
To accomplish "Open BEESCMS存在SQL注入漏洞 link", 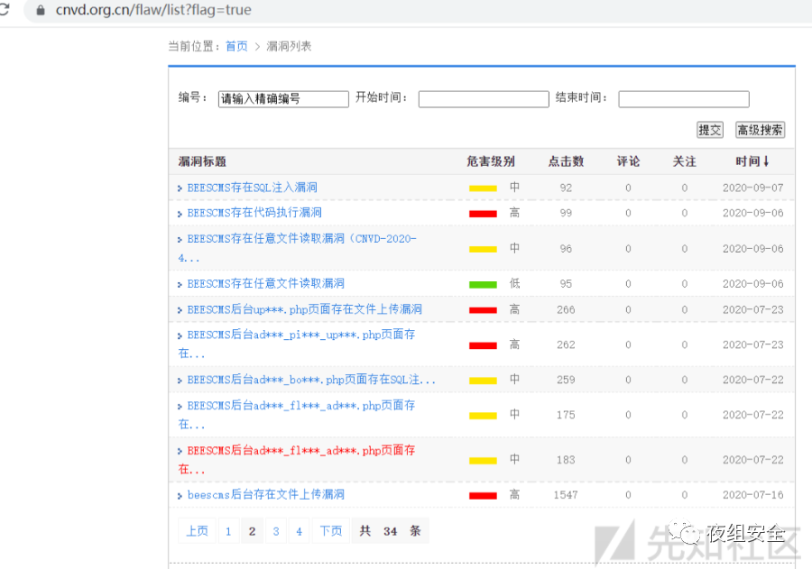I will click(253, 188).
